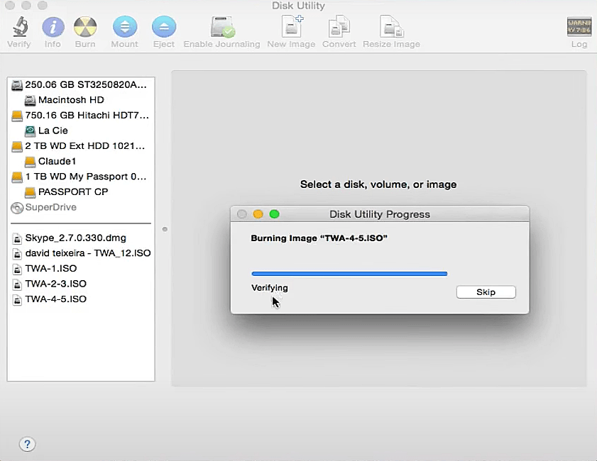
Task: Click the Resize Image toolbar icon
Action: click(x=391, y=28)
